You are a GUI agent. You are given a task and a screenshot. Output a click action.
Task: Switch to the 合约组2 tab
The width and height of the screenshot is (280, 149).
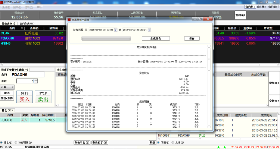point(262,7)
